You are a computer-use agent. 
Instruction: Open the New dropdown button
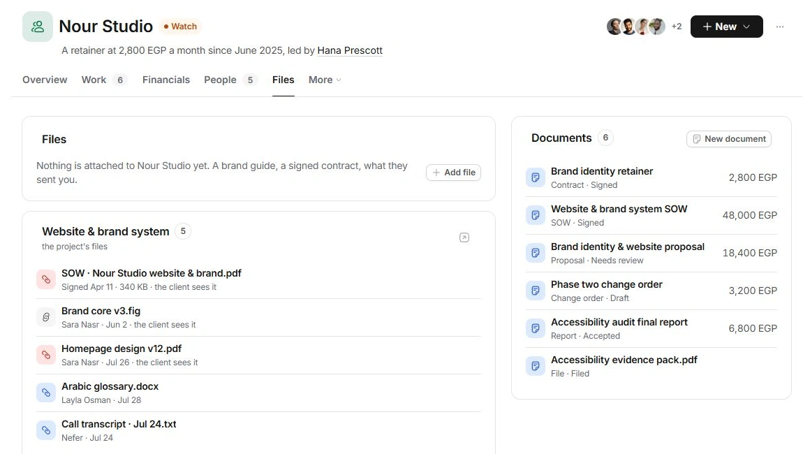click(726, 27)
